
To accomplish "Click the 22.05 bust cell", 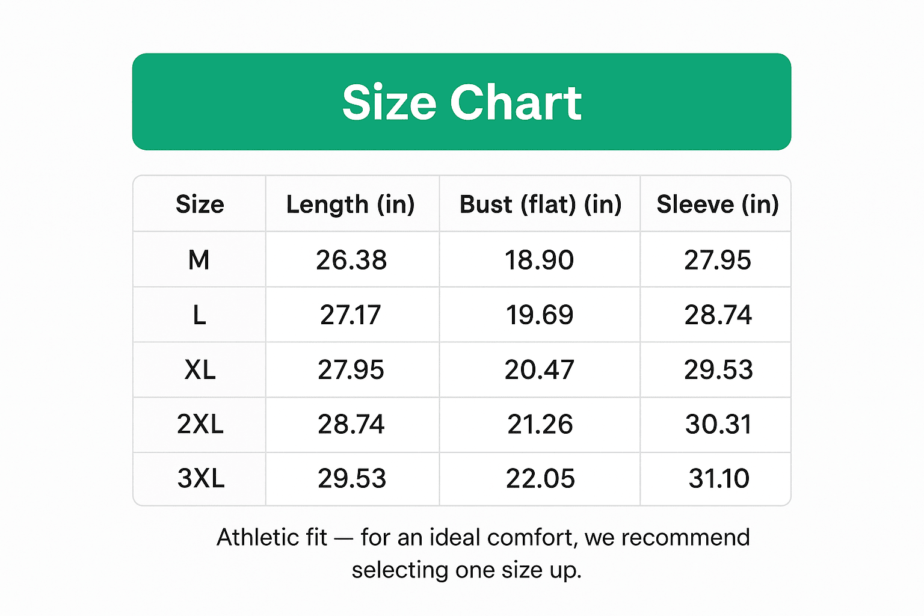I will pyautogui.click(x=540, y=478).
